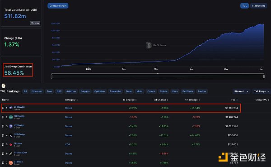Screen dimensions: 271x167
Task: Open the Compare chain button
Action: click(x=58, y=6)
